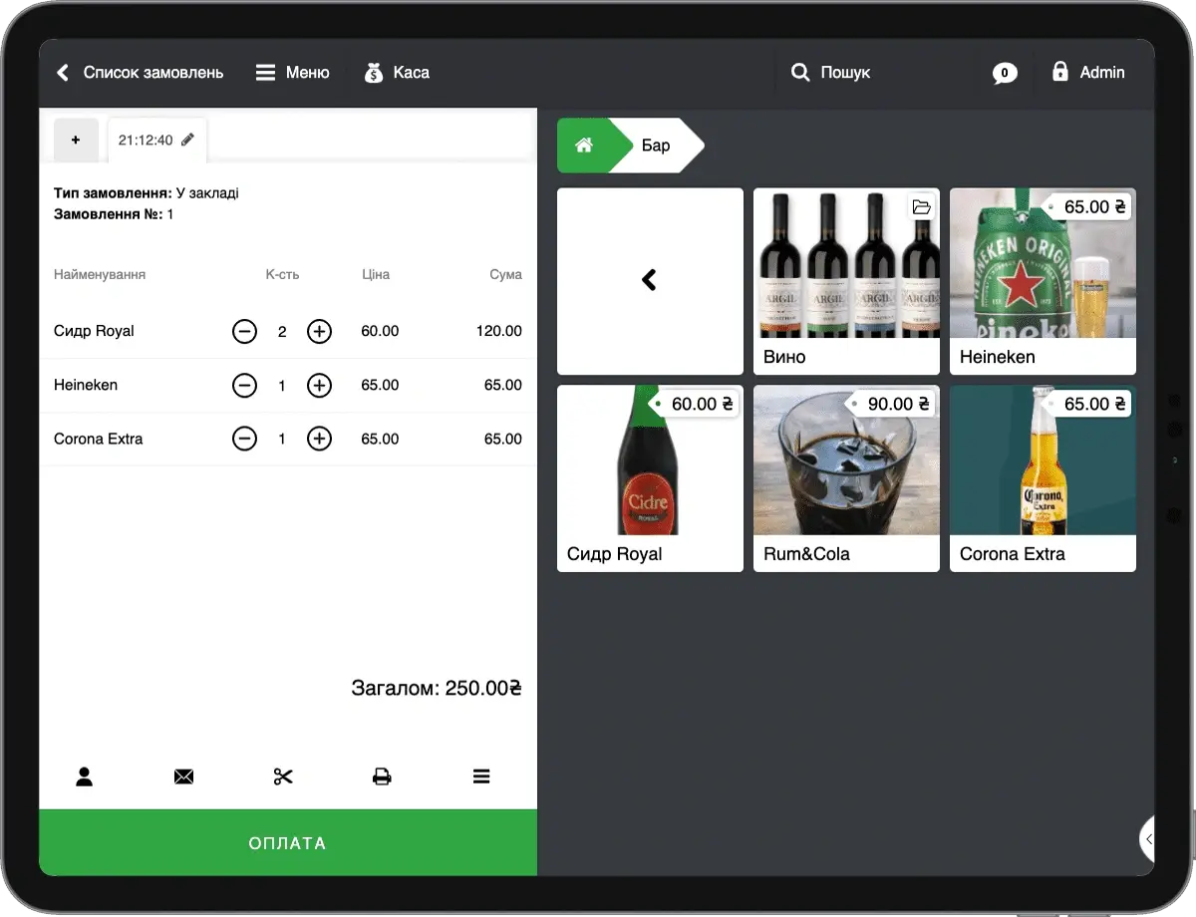Decrease Heineken quantity
This screenshot has width=1196, height=917.
[244, 385]
